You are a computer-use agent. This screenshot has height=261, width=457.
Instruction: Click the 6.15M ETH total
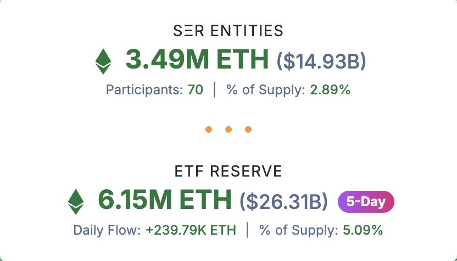165,200
